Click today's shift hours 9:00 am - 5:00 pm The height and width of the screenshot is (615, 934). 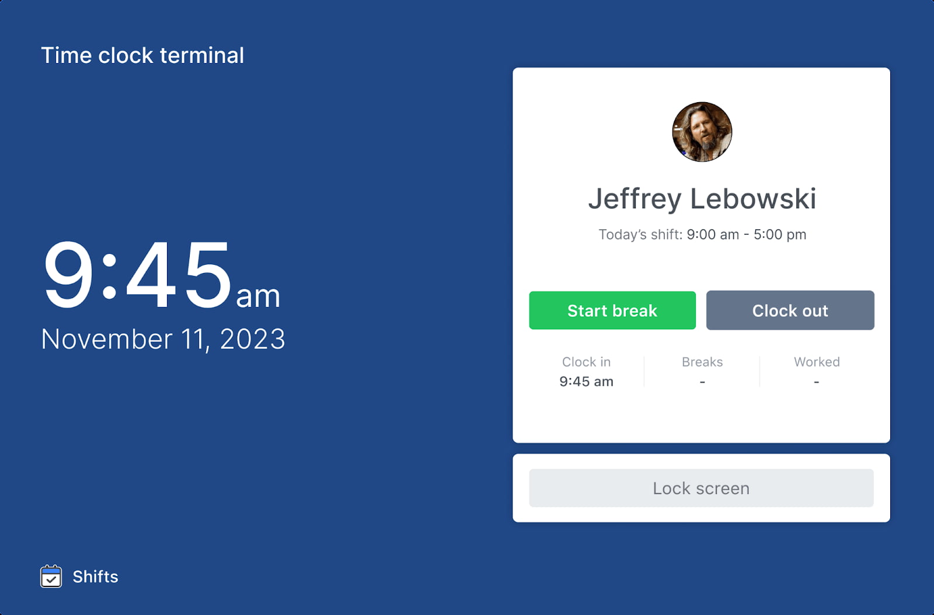click(x=745, y=234)
